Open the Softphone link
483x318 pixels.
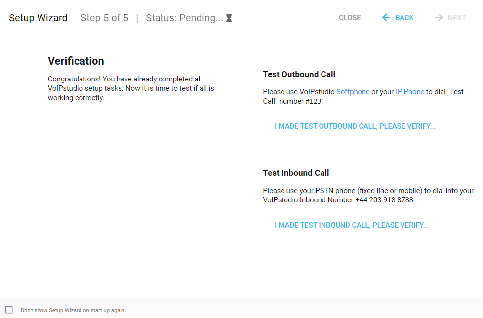pos(353,91)
